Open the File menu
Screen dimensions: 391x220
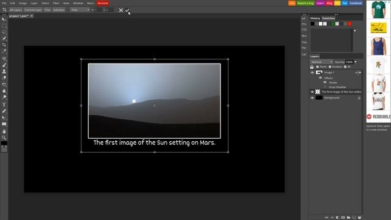[x=4, y=3]
